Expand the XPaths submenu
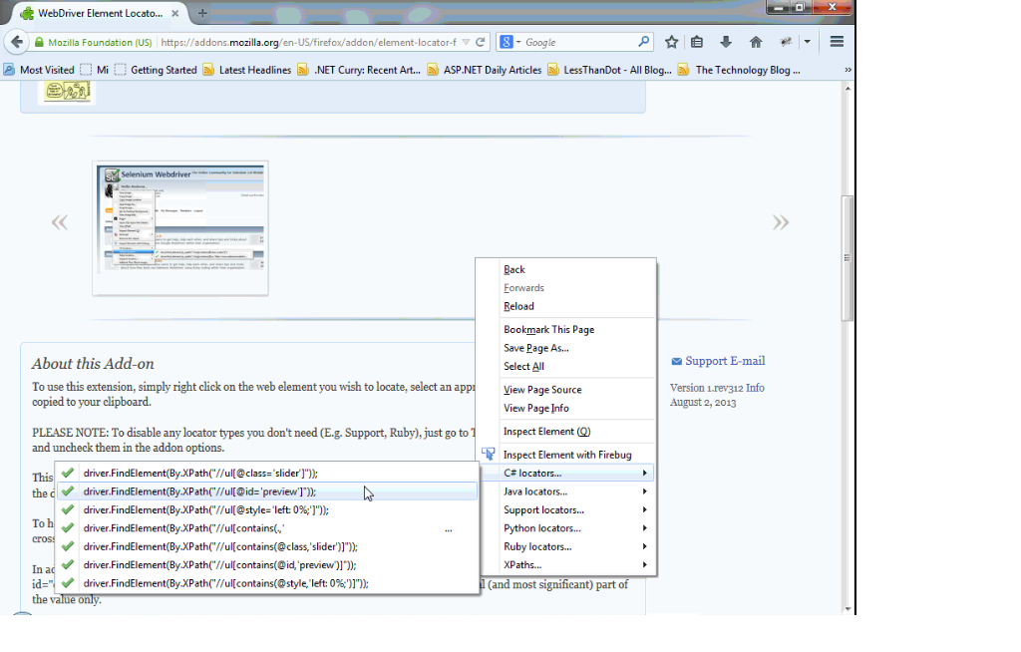 point(566,564)
